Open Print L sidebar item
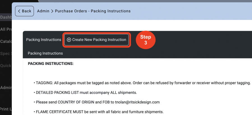Screen dimensions: 252x115 pyautogui.click(x=6, y=109)
